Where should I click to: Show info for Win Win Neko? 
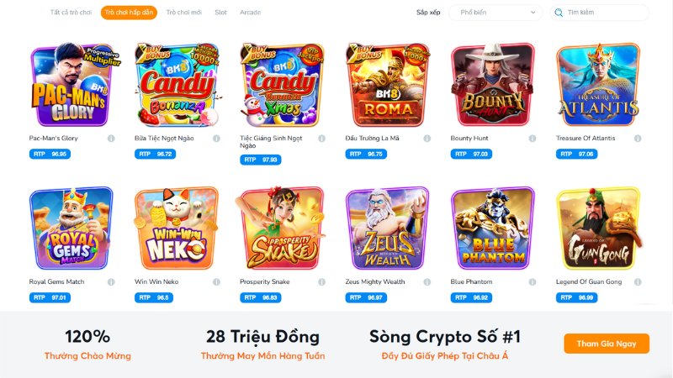click(x=216, y=282)
